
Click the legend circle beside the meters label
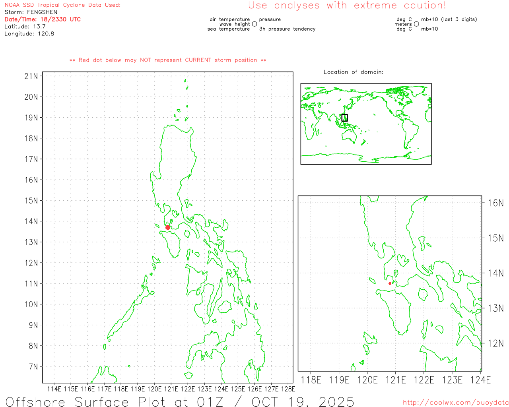pos(416,24)
